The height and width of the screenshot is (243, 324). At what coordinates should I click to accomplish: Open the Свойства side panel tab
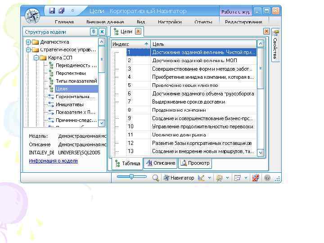(x=275, y=45)
